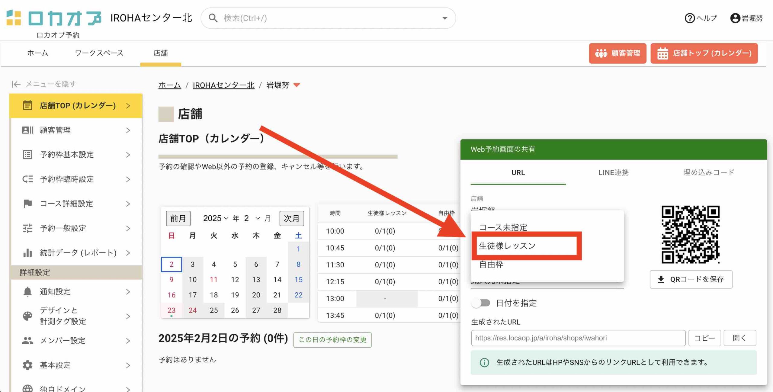The image size is (773, 392).
Task: Click QRコードを保存 button
Action: coord(691,279)
